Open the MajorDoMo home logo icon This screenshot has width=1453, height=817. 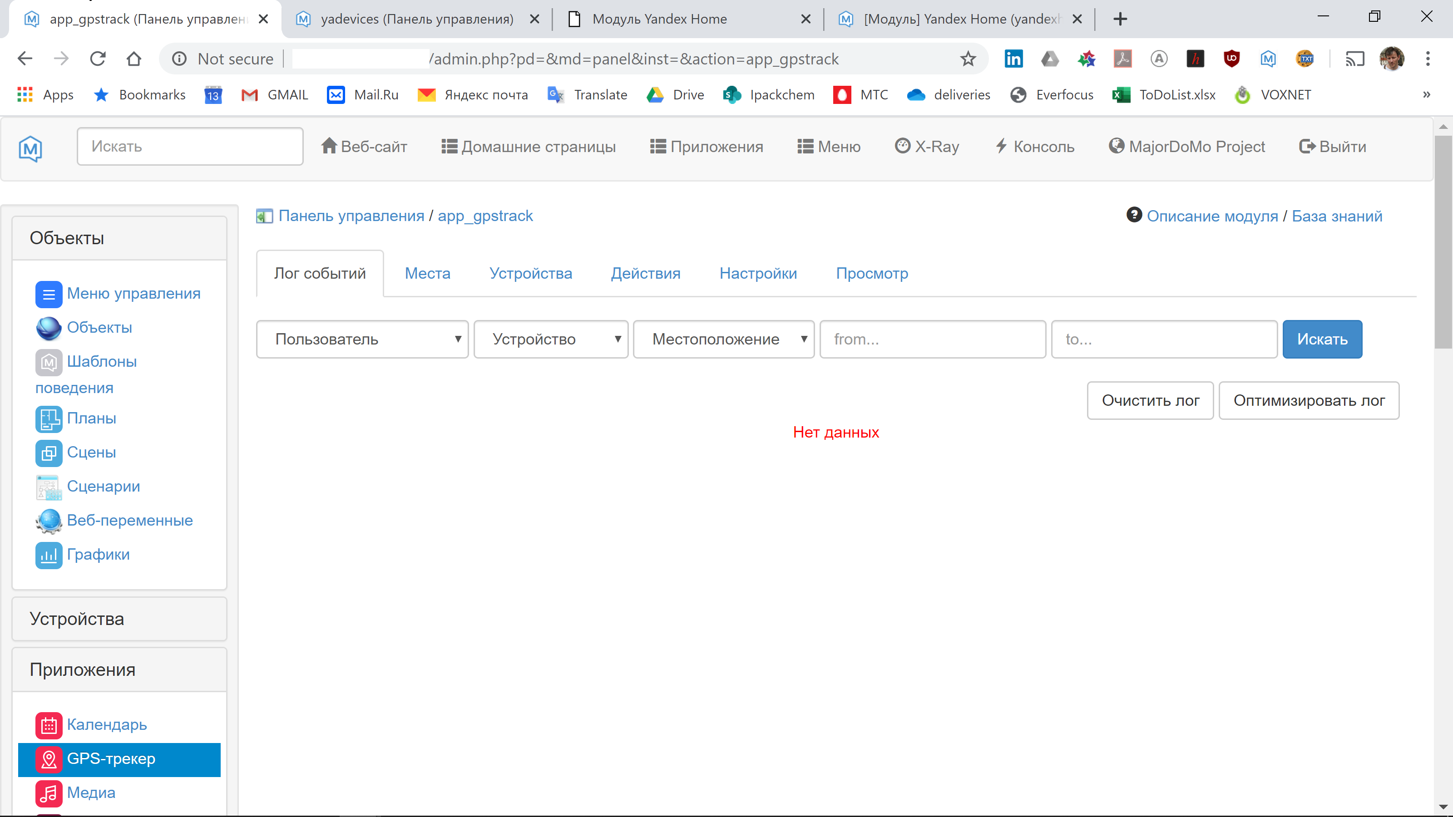tap(30, 148)
